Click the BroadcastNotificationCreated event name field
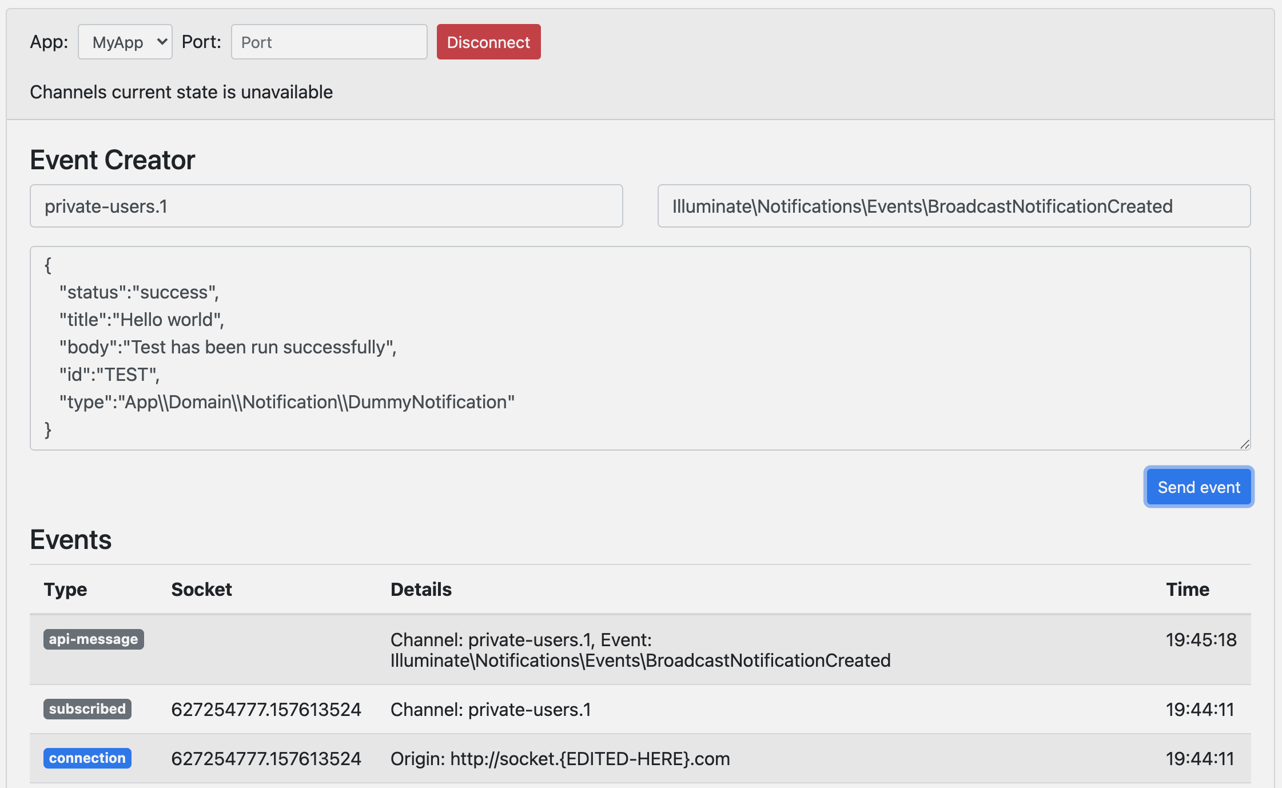Screen dimensions: 1282x788 click(953, 206)
